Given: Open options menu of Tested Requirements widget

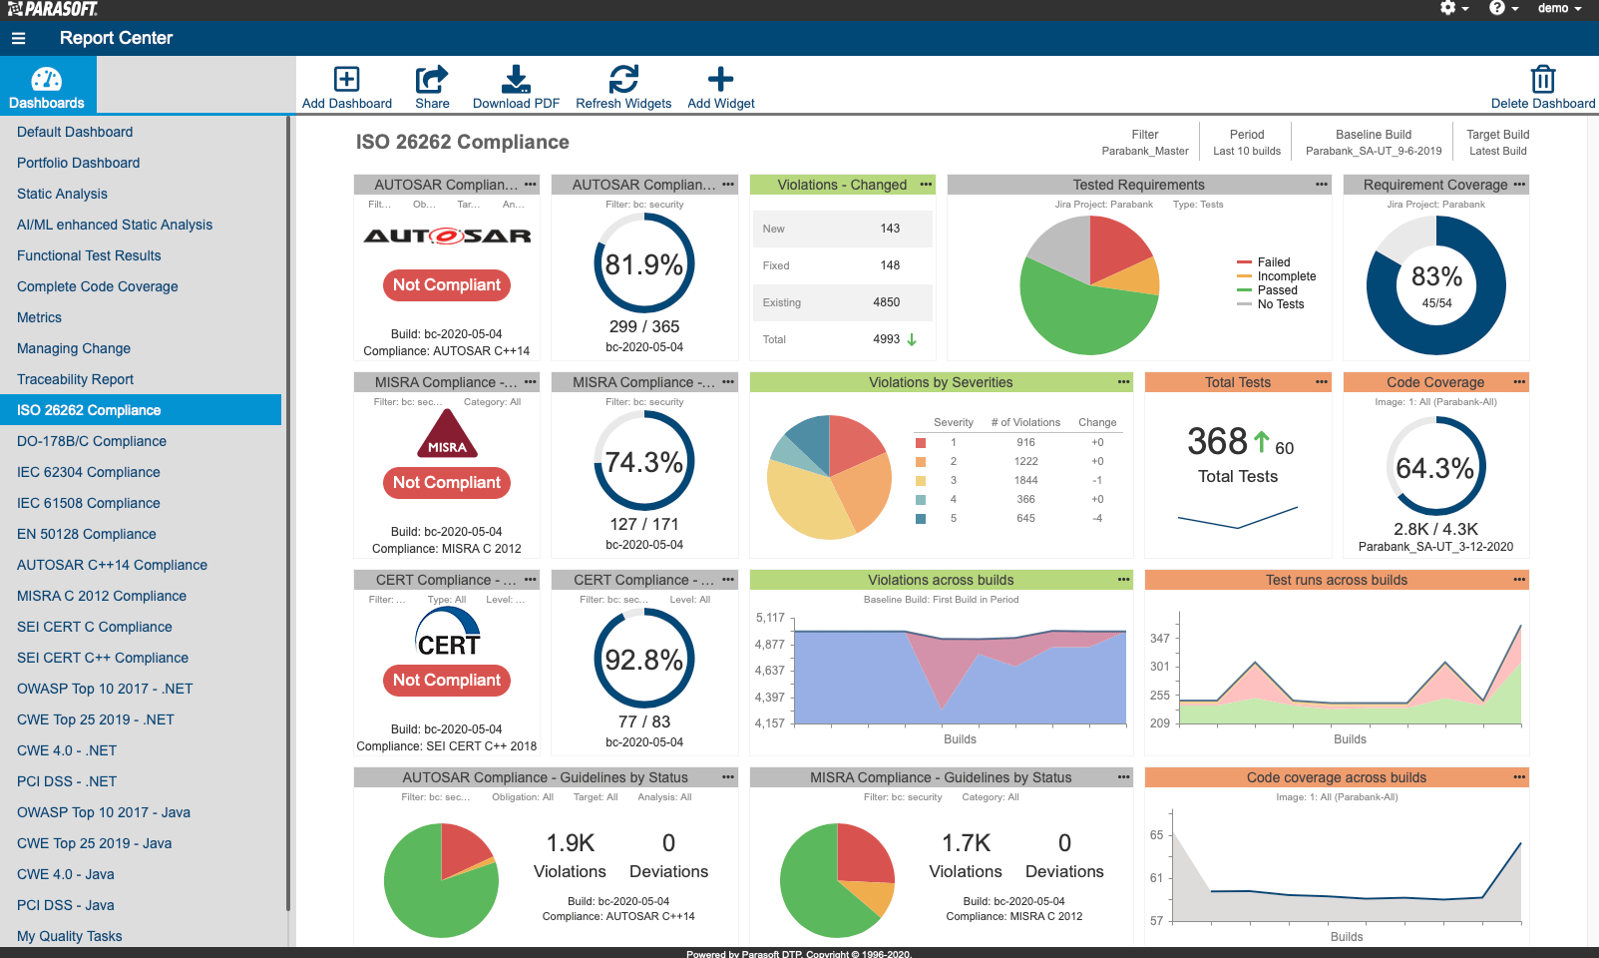Looking at the screenshot, I should (1322, 185).
